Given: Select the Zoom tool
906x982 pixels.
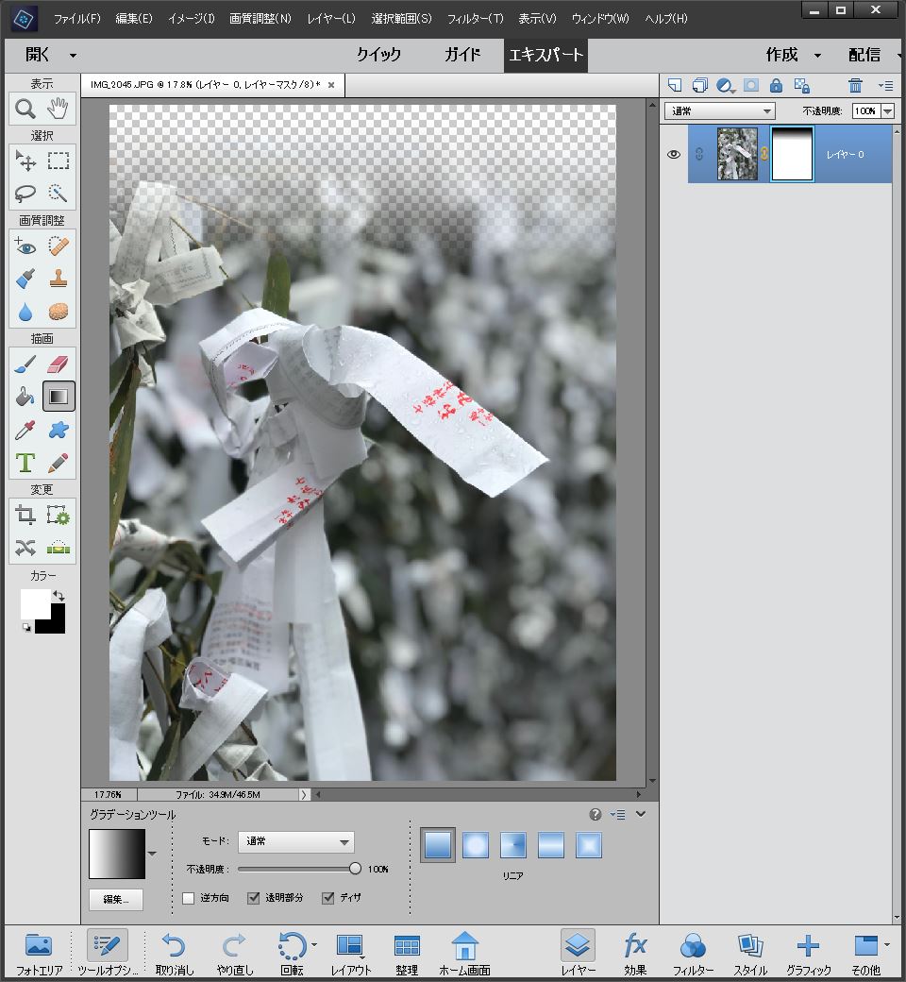Looking at the screenshot, I should (25, 110).
